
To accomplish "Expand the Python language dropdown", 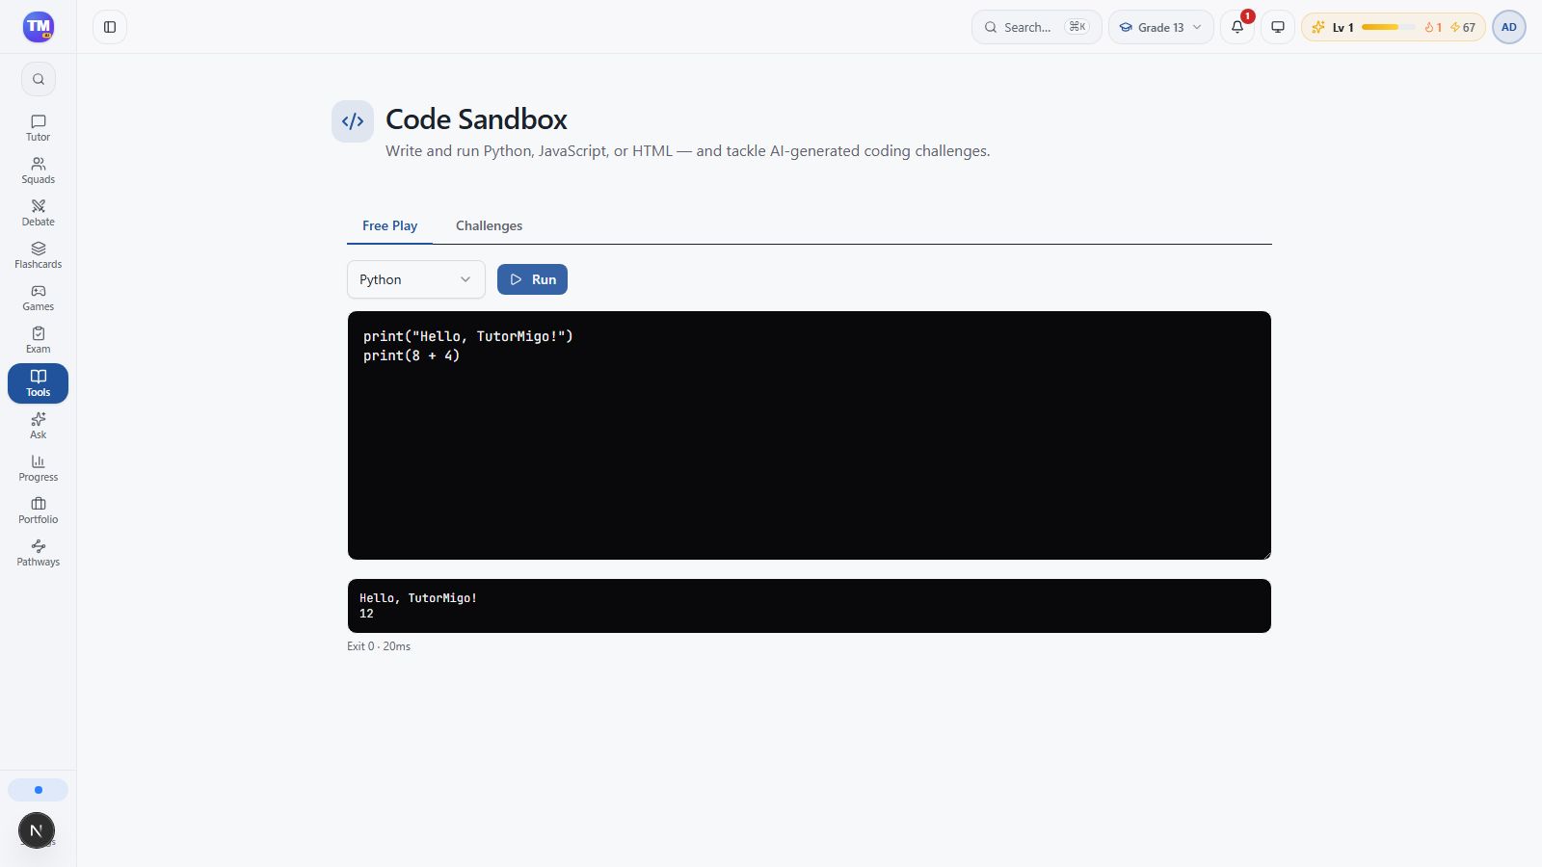I will pyautogui.click(x=416, y=279).
